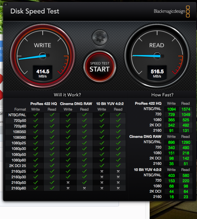197x219 pixels.
Task: Click the Cinema DNG Read checkmark for 720p50
Action: click(x=84, y=120)
